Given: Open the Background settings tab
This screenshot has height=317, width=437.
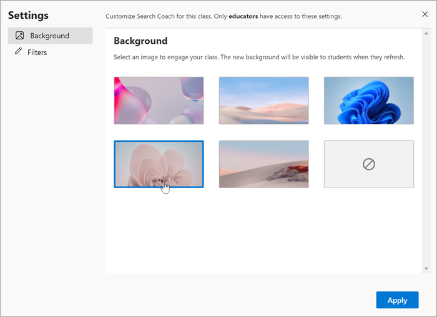Looking at the screenshot, I should [50, 36].
